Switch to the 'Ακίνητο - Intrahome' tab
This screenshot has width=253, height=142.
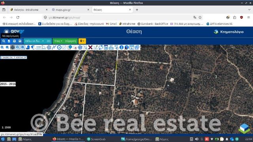click(26, 9)
